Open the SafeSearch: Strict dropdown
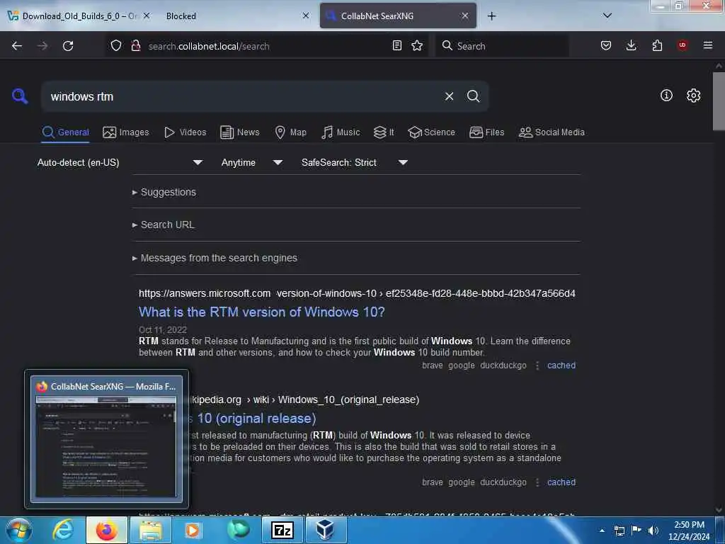 [x=354, y=162]
